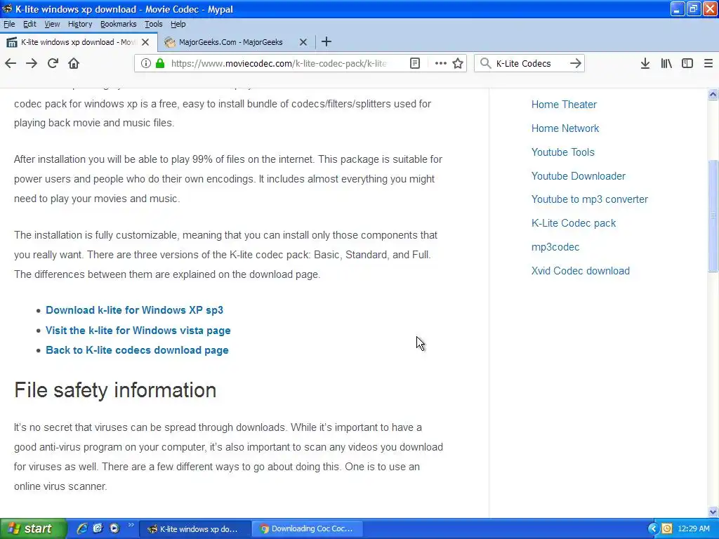This screenshot has height=539, width=719.
Task: Open Youtube to mp3 converter link
Action: [590, 199]
